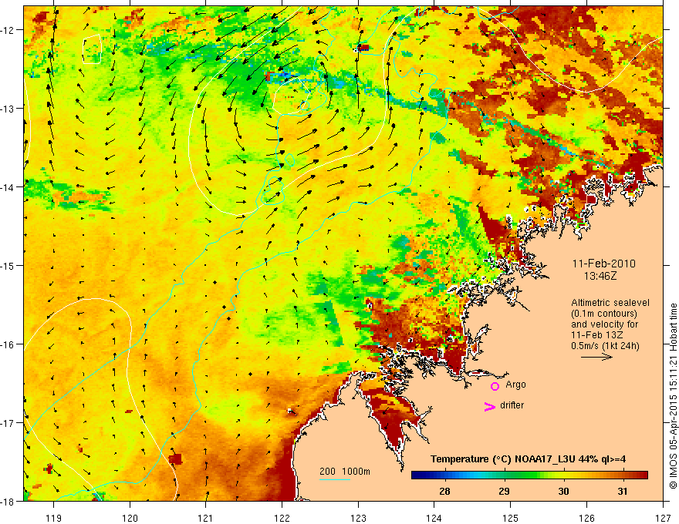
Task: Click the 'Argo' legend label
Action: (515, 385)
